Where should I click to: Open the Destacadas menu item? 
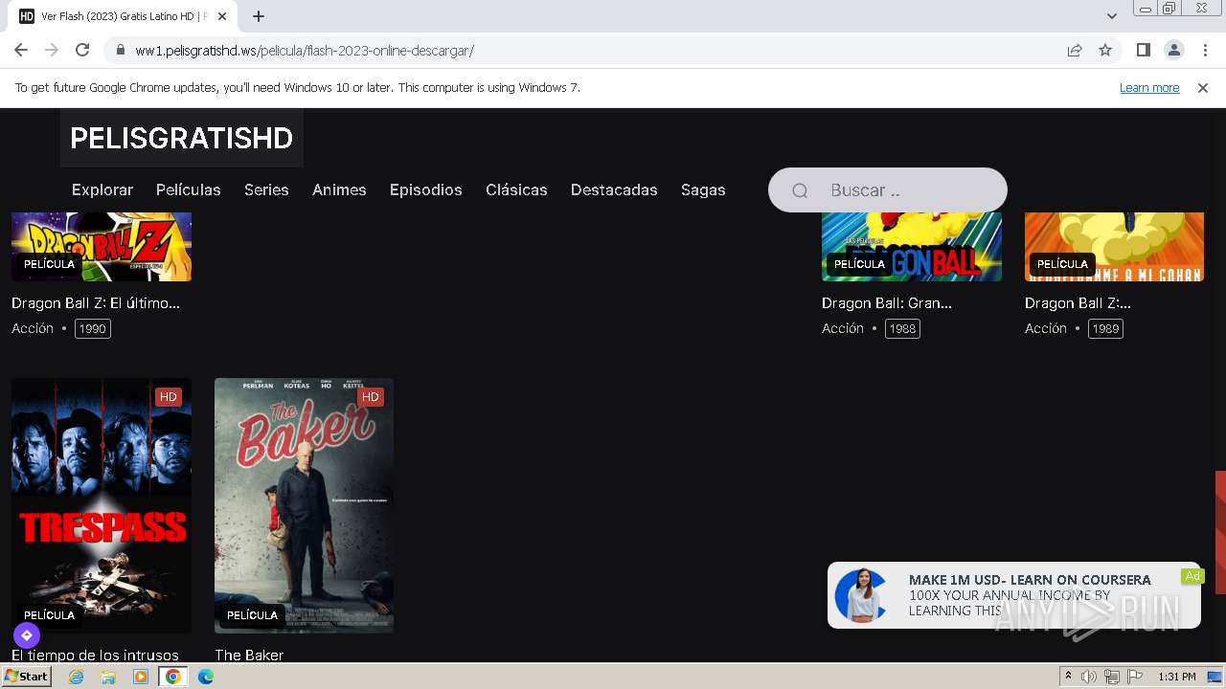(614, 189)
